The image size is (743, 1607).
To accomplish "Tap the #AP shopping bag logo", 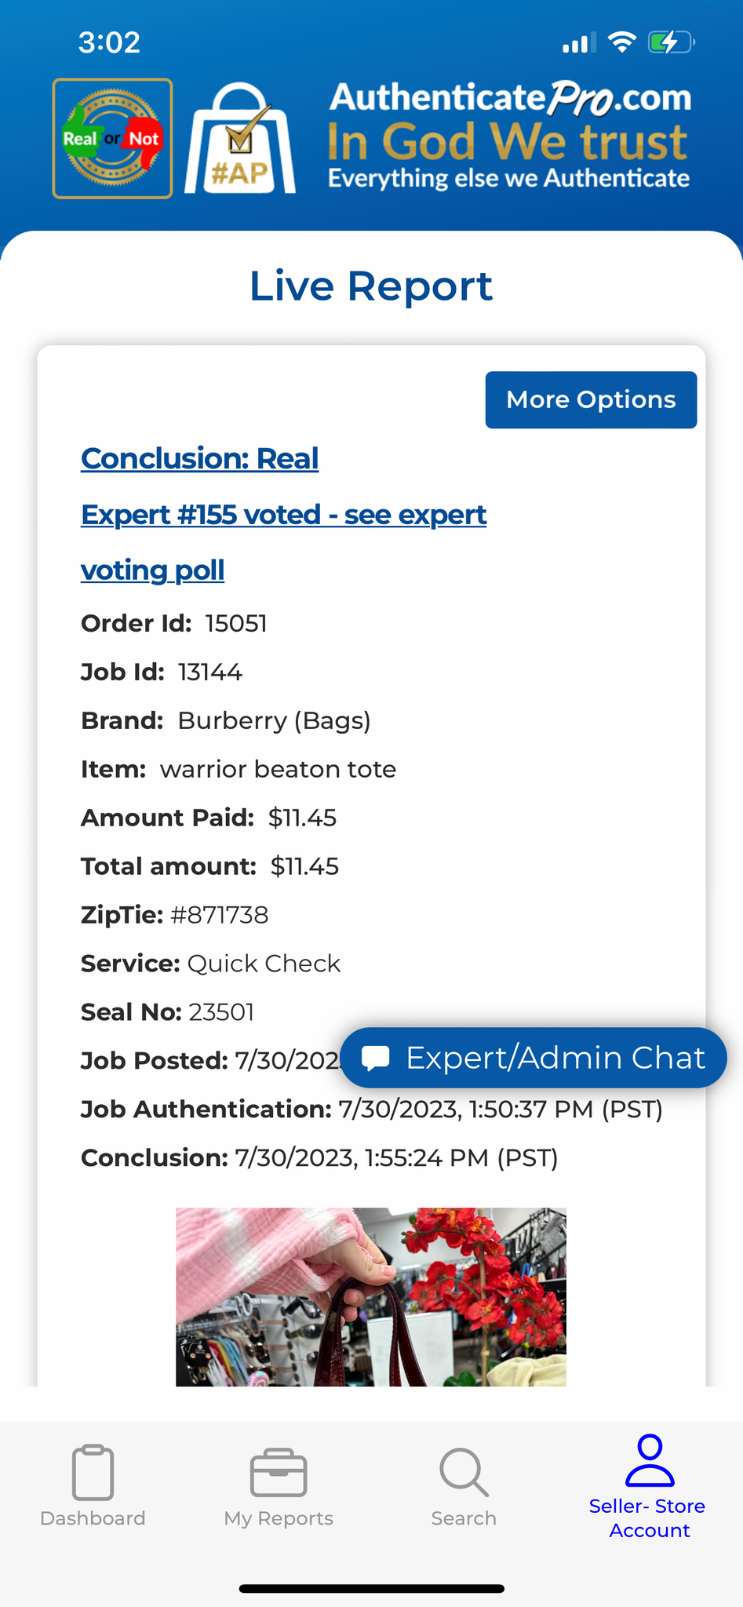I will (x=240, y=140).
